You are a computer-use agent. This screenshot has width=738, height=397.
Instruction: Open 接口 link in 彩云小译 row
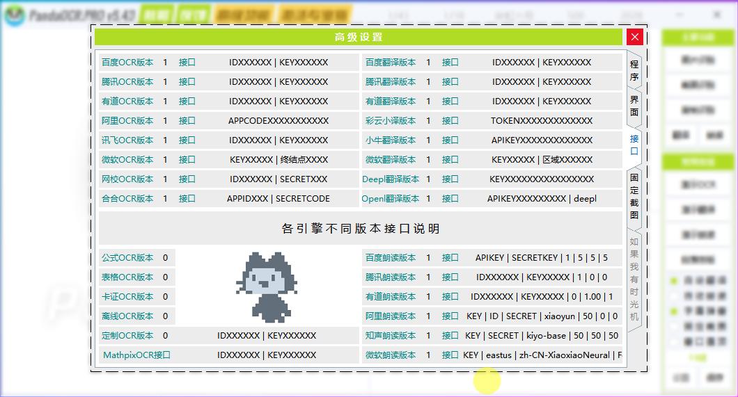[450, 121]
